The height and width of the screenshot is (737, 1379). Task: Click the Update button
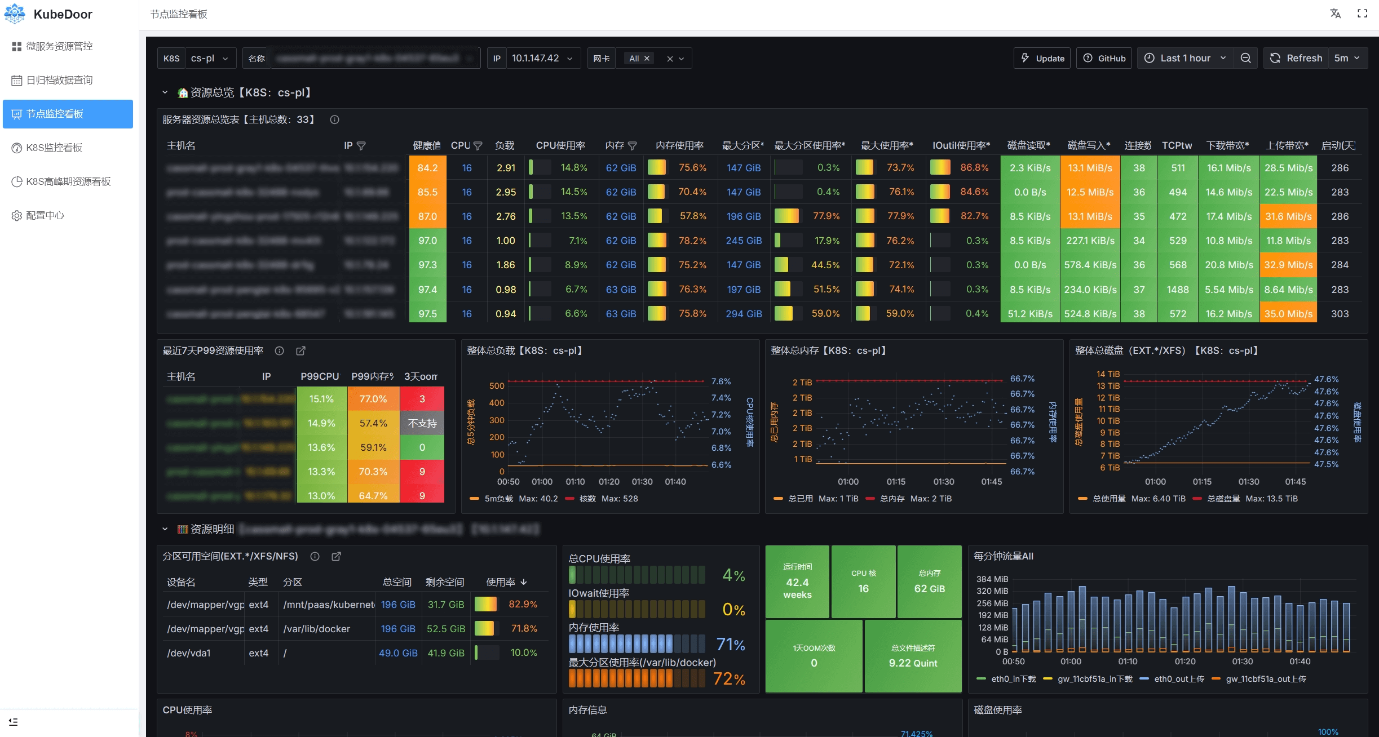[x=1043, y=58]
